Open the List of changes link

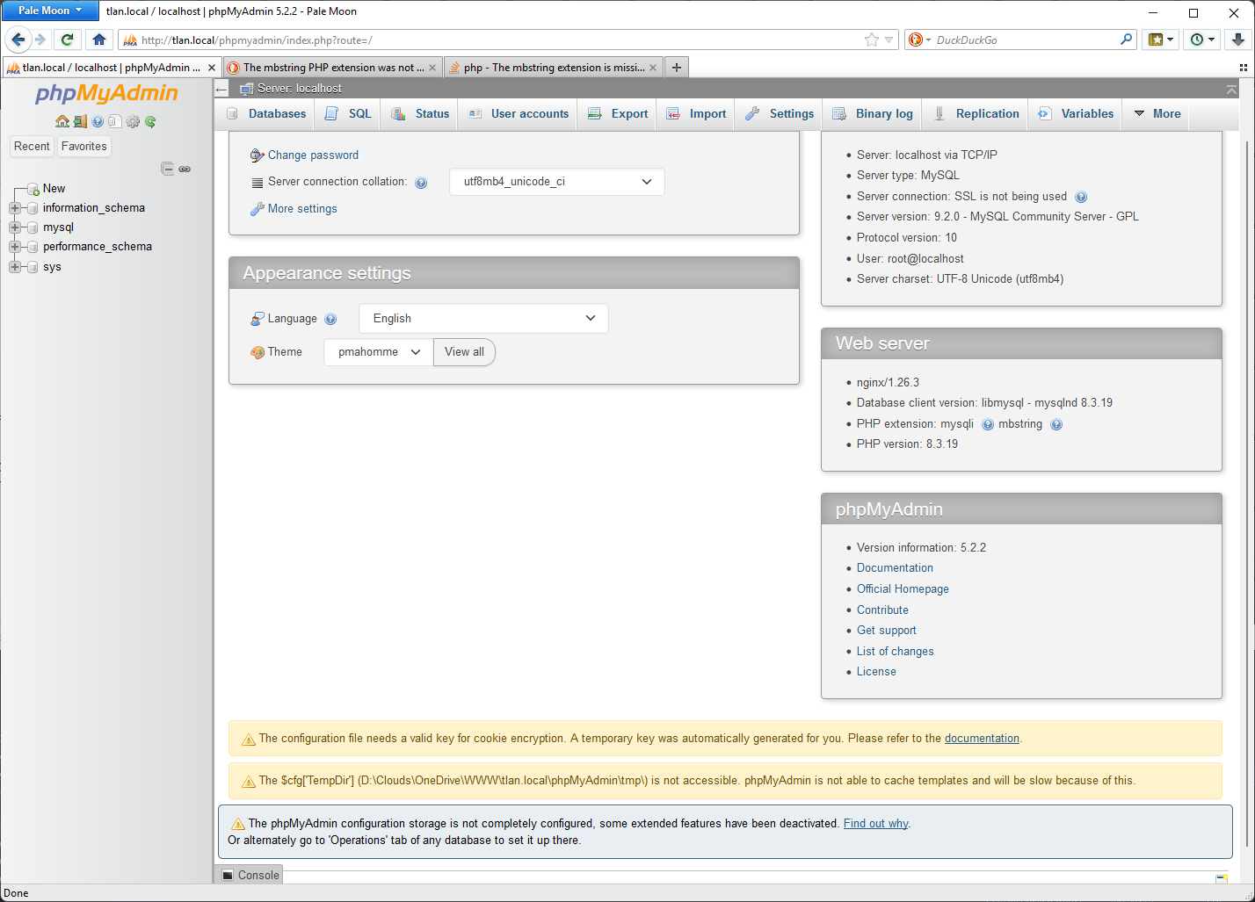click(895, 652)
